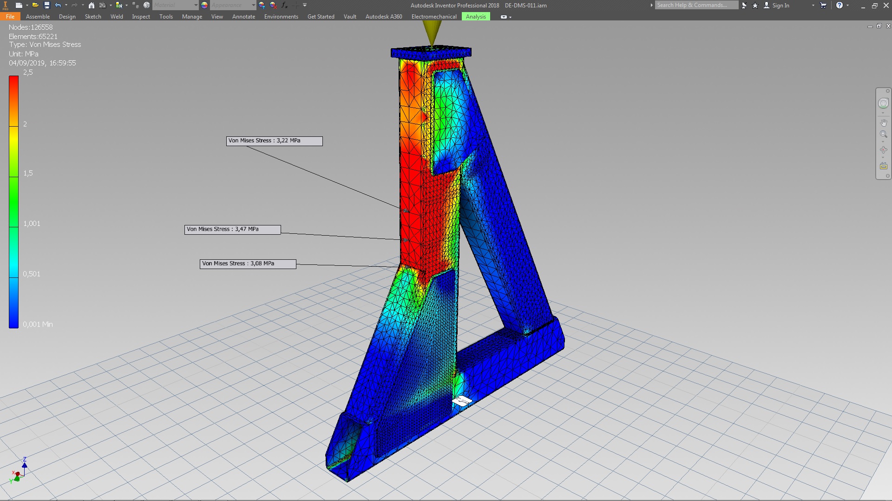This screenshot has width=892, height=501.
Task: Select the 3,22 MPa stress probe label
Action: click(274, 141)
